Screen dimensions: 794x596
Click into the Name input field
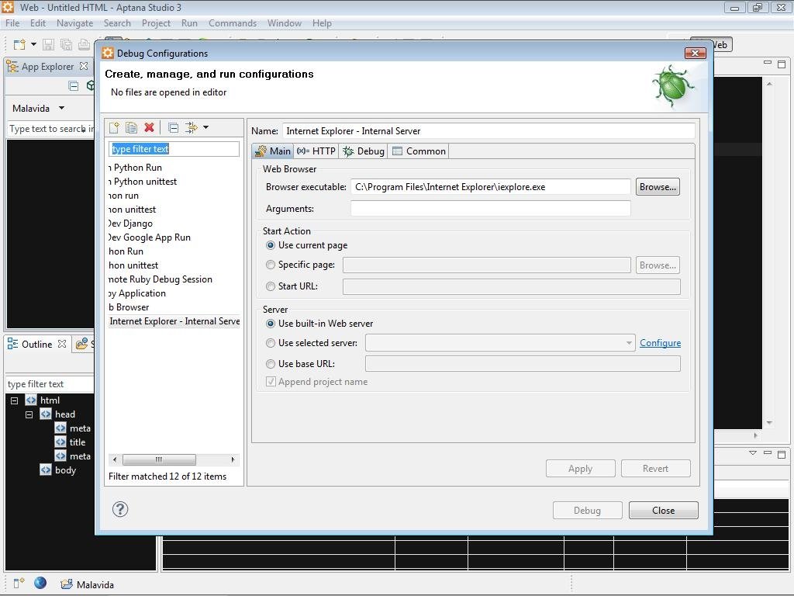(488, 130)
